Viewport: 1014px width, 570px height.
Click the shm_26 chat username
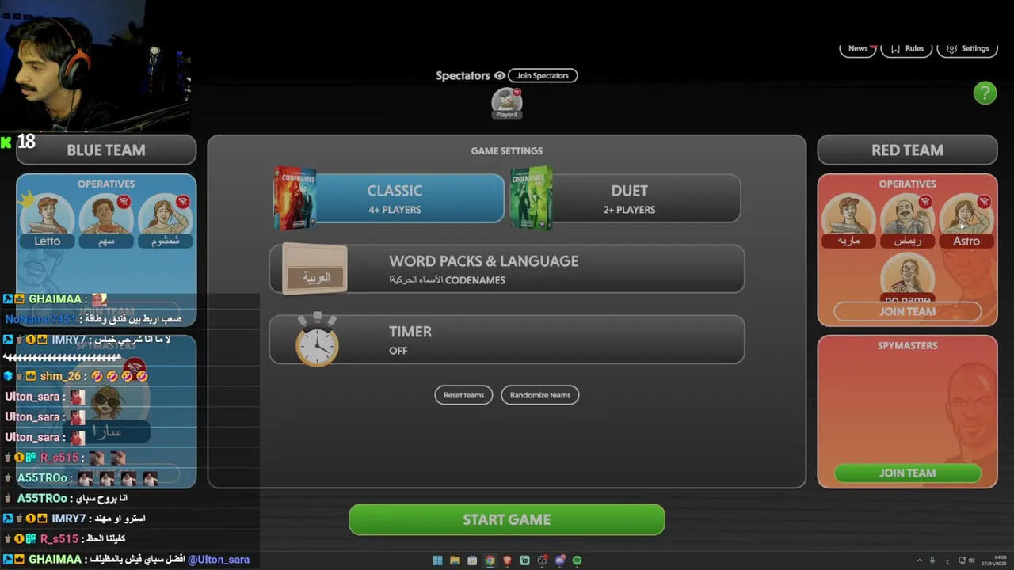(x=62, y=376)
